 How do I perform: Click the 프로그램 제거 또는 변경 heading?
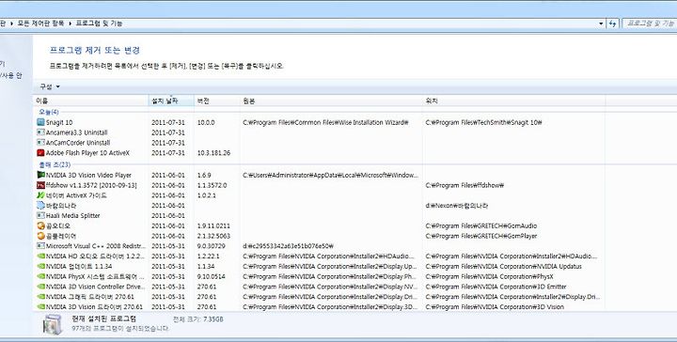[95, 50]
